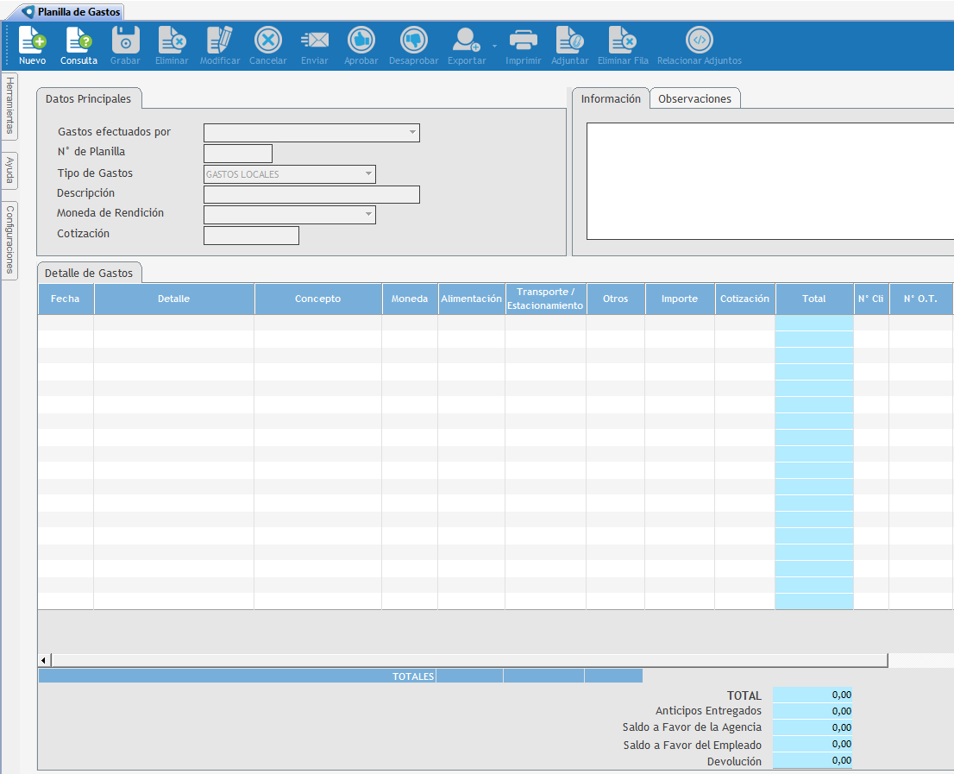
Task: Open the Exportar dropdown arrow
Action: click(494, 45)
